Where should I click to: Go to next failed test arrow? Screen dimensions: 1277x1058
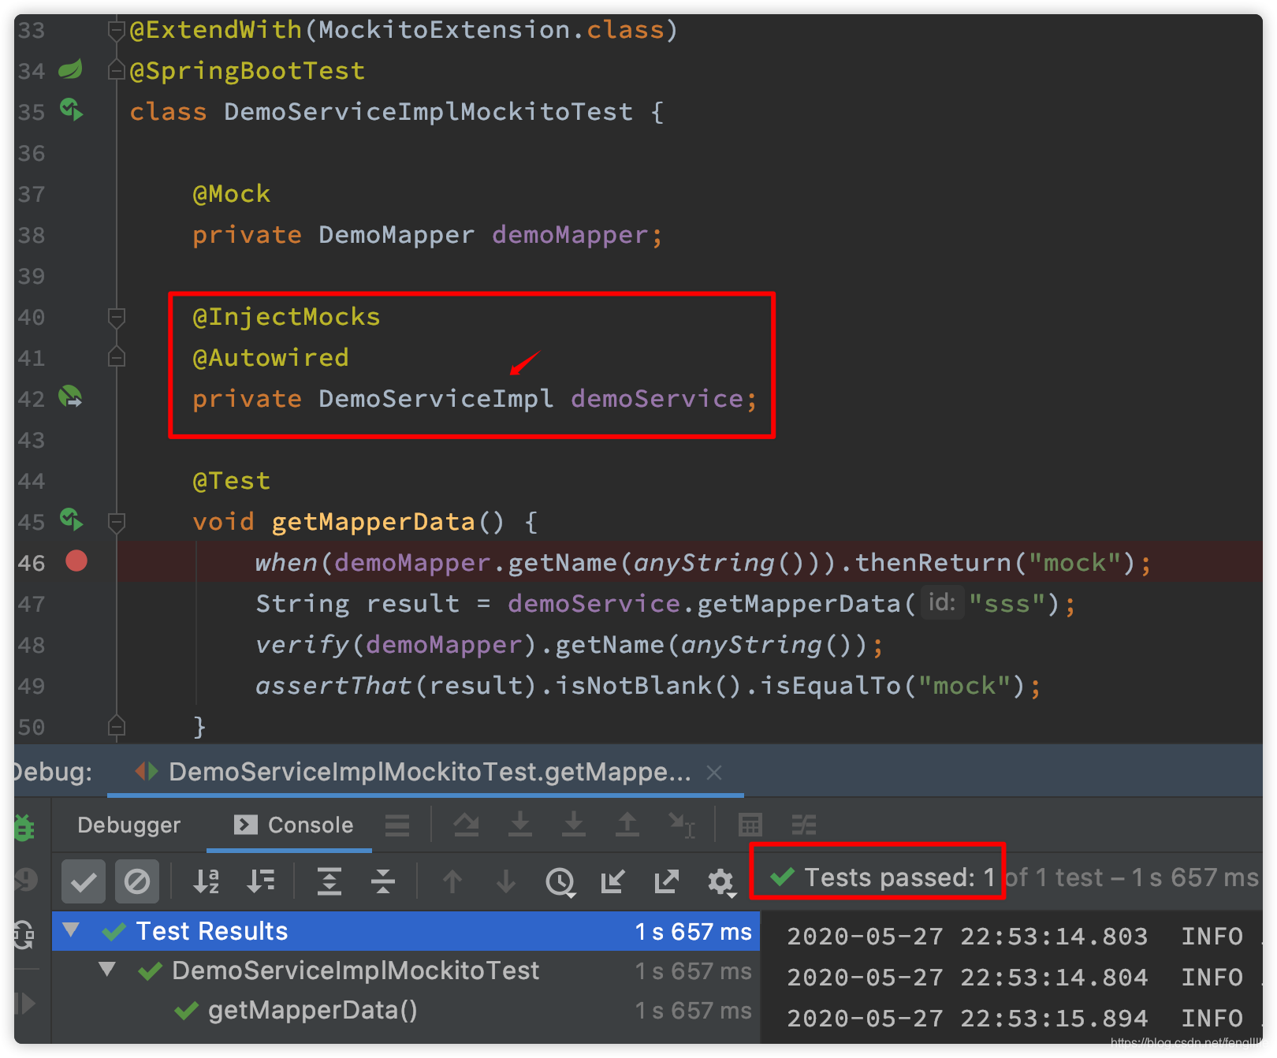506,881
